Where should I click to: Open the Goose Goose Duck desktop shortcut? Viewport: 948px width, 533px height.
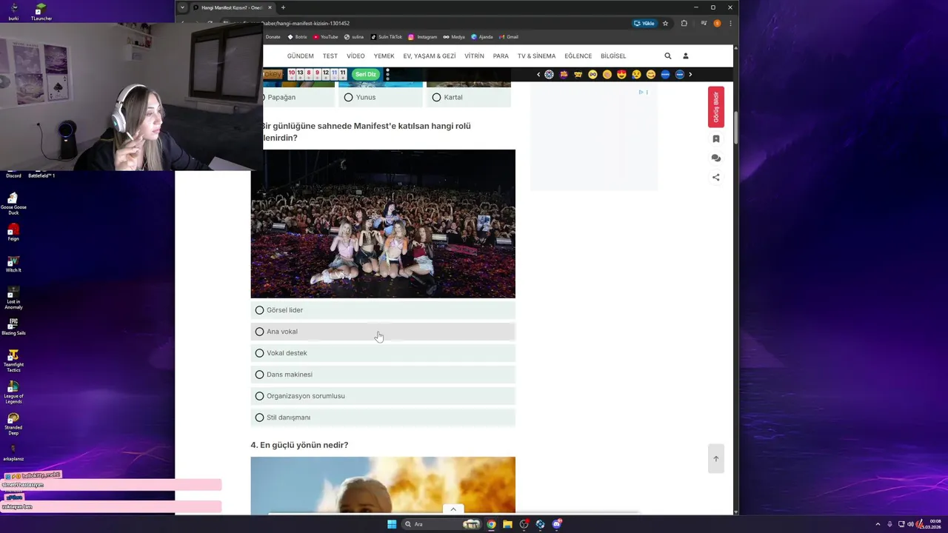13,203
